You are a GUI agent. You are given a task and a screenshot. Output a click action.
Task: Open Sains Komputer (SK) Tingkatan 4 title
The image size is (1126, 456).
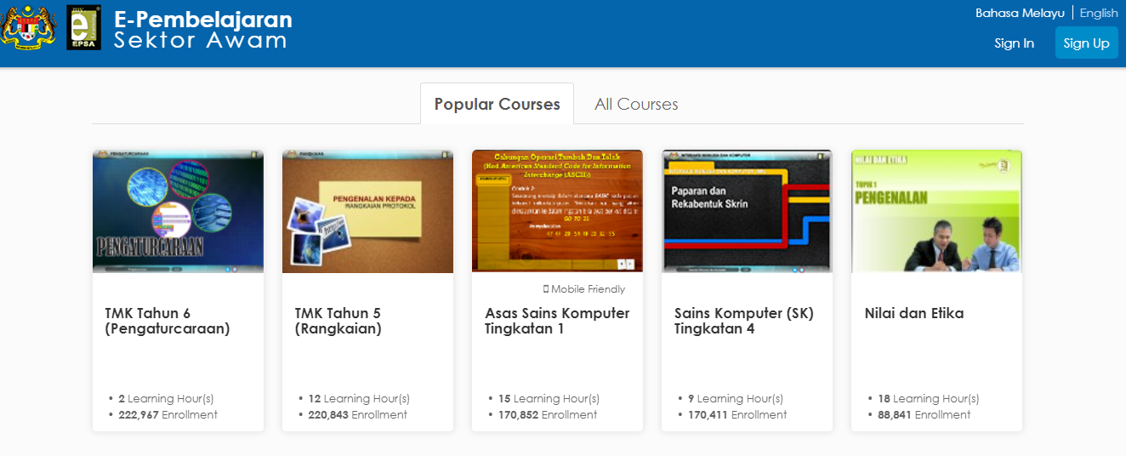(x=744, y=321)
